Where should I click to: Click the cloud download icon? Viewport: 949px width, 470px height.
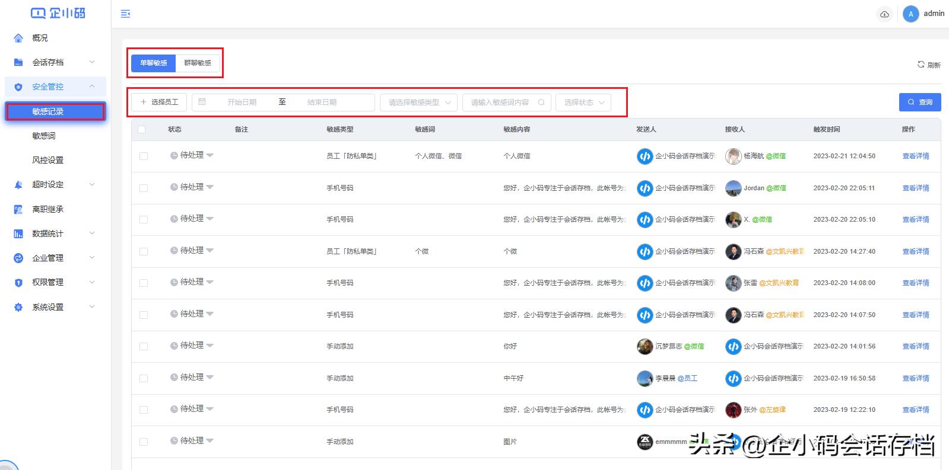(x=884, y=14)
